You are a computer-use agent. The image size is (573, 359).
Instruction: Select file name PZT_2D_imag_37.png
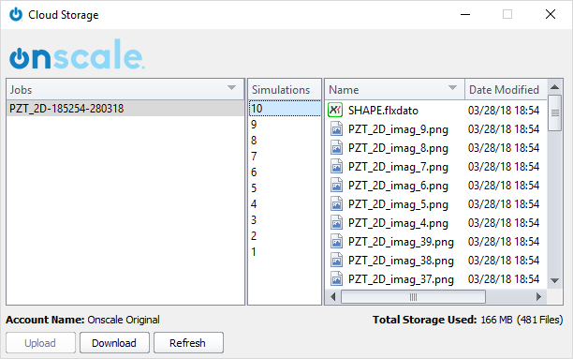(x=401, y=279)
